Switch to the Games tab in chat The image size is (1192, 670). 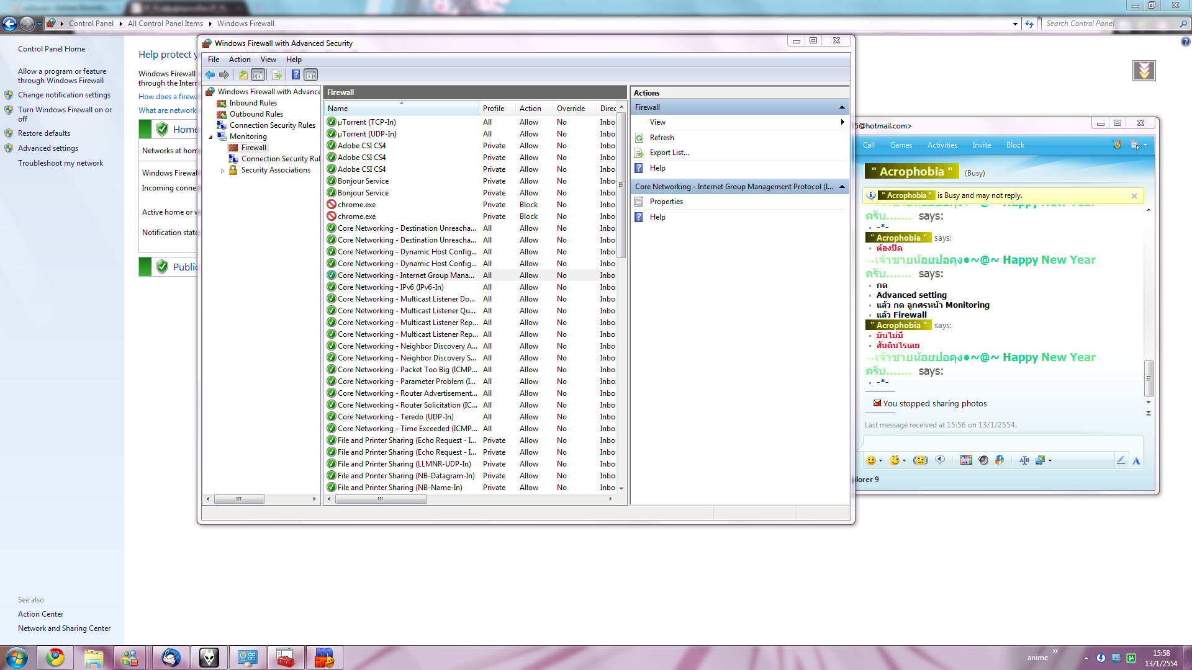tap(900, 145)
